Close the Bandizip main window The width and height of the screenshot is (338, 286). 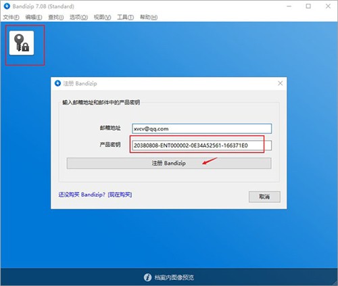pos(328,6)
